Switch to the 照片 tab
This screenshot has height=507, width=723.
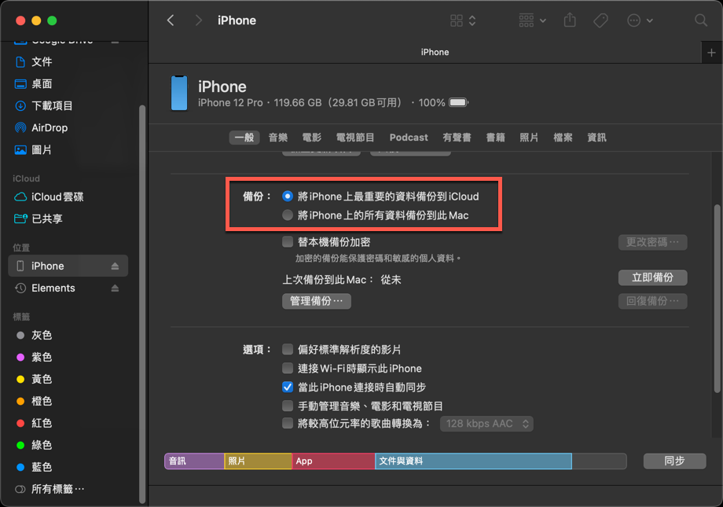tap(529, 138)
